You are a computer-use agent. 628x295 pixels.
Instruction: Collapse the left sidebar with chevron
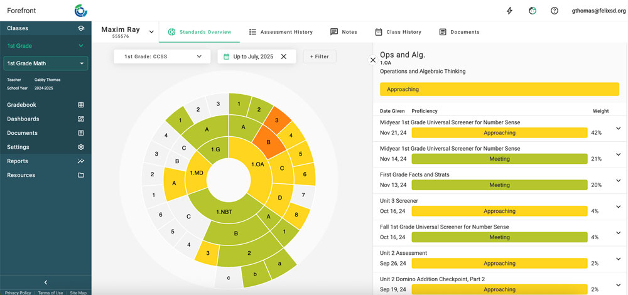tap(45, 282)
